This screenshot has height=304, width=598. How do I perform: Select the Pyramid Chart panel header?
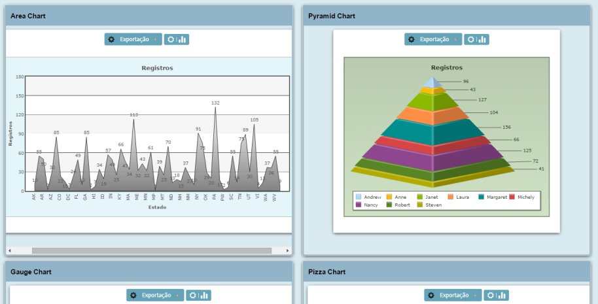pyautogui.click(x=446, y=16)
